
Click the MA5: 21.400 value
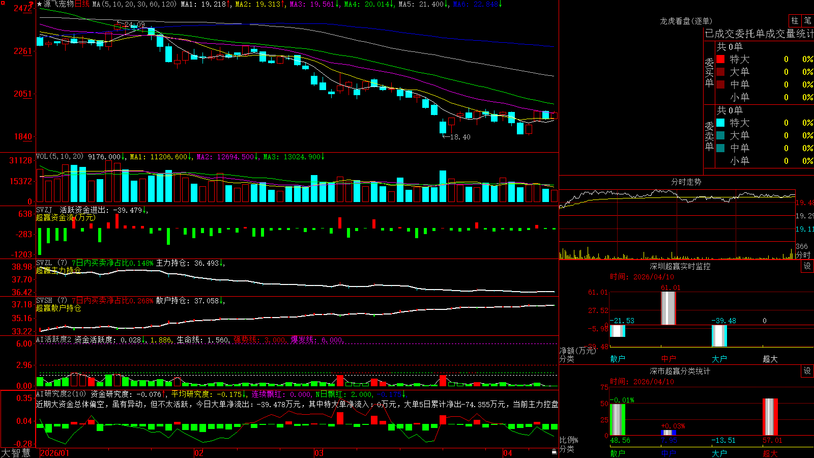423,4
